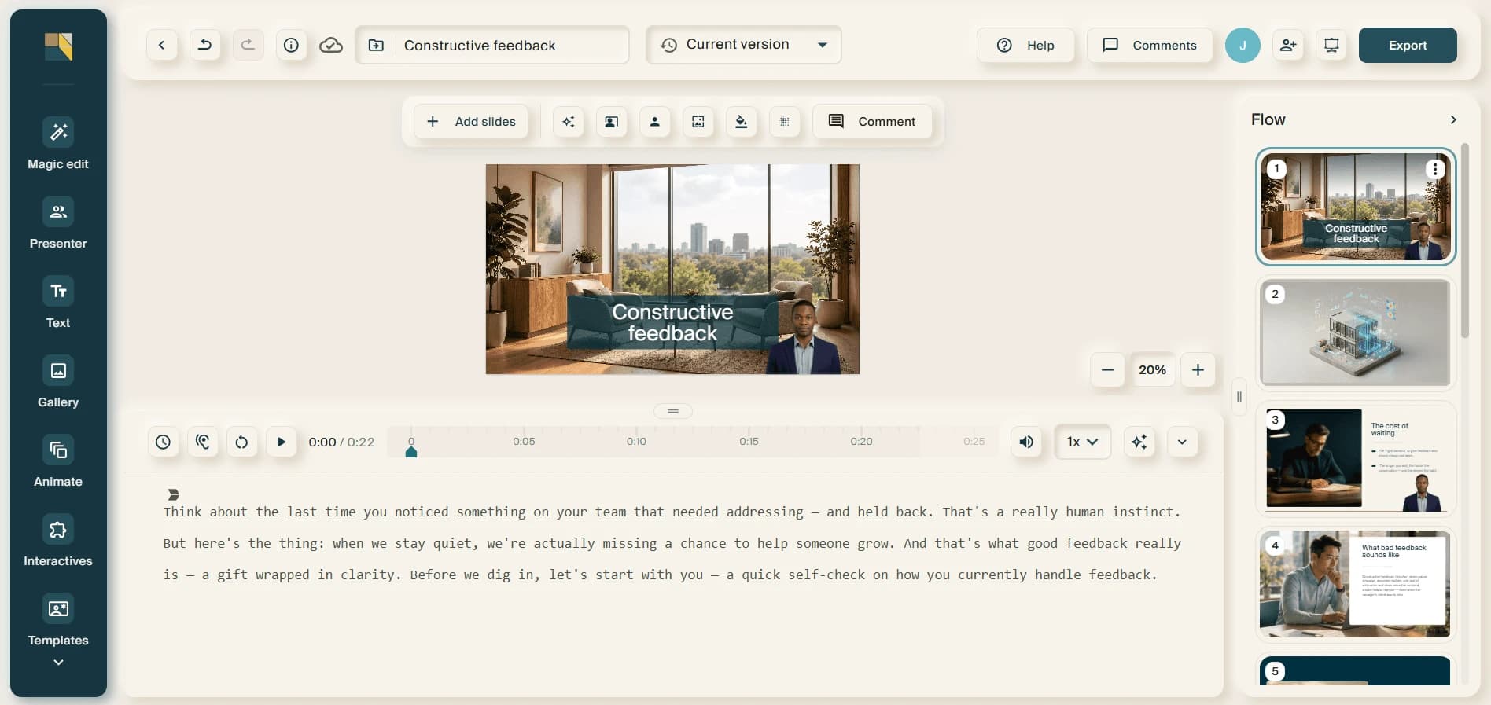Start presentation preview with the monitor icon

coord(1331,46)
